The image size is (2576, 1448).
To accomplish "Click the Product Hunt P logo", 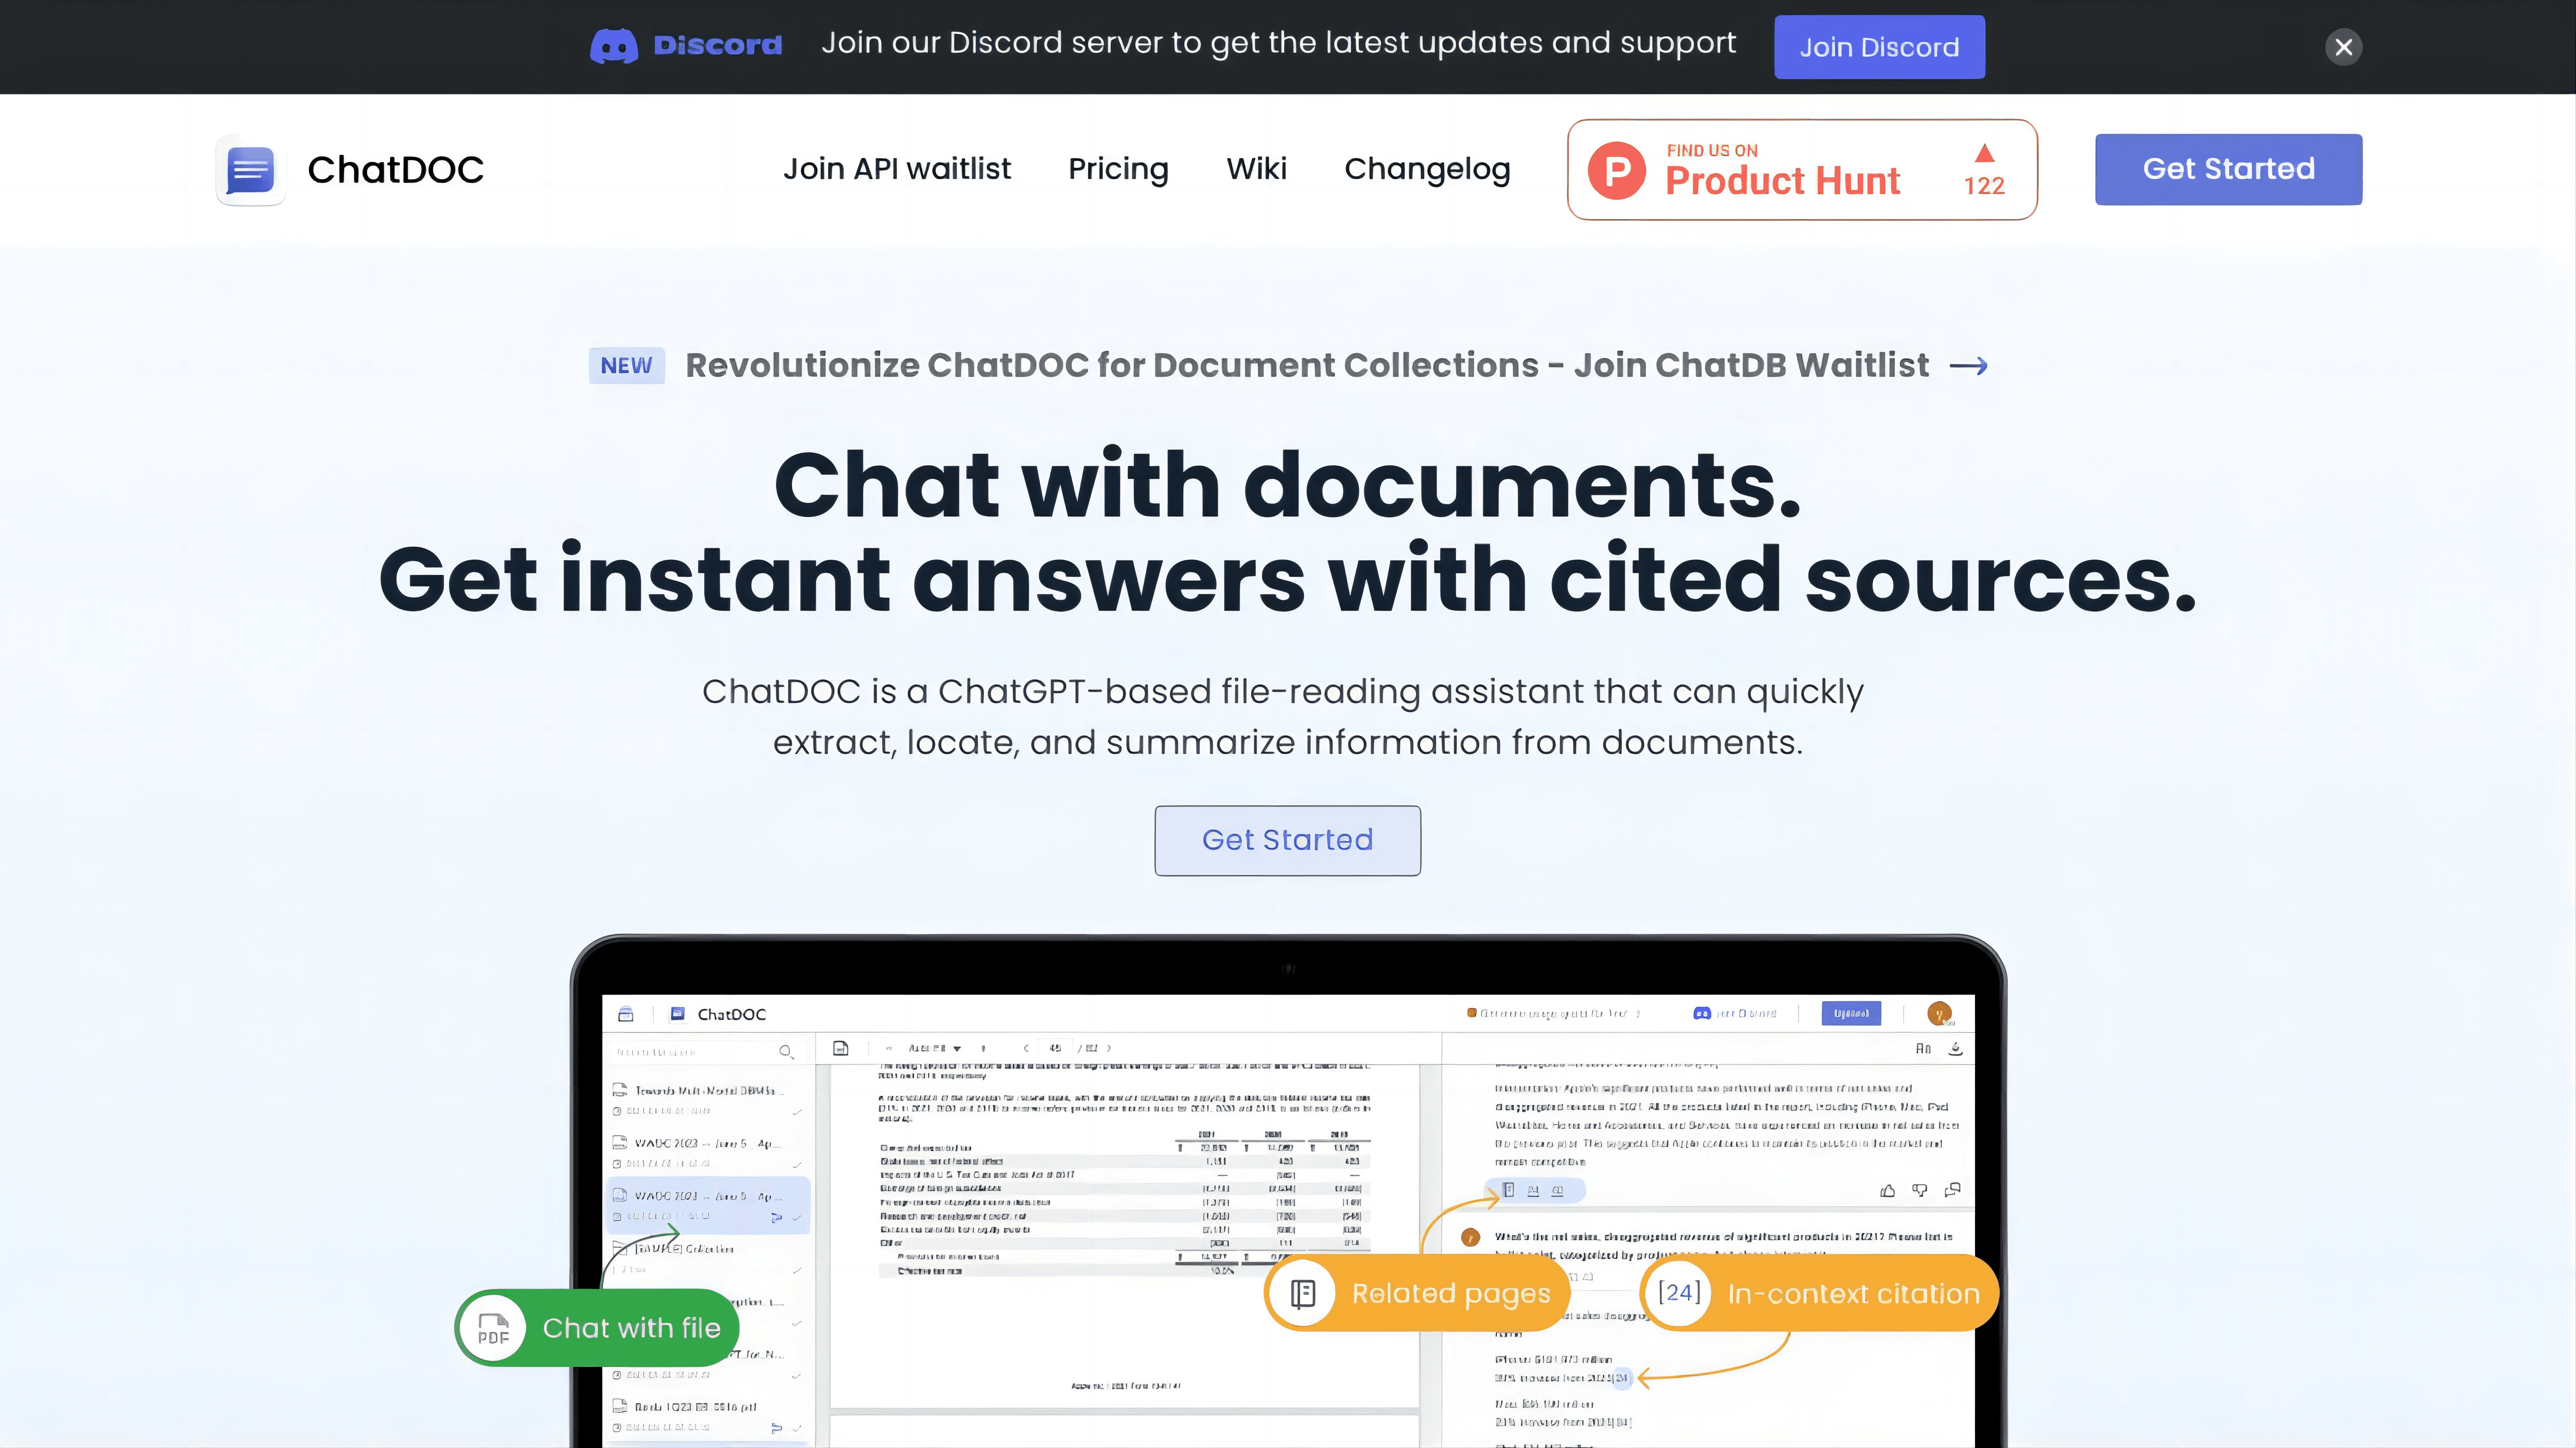I will (x=1617, y=171).
